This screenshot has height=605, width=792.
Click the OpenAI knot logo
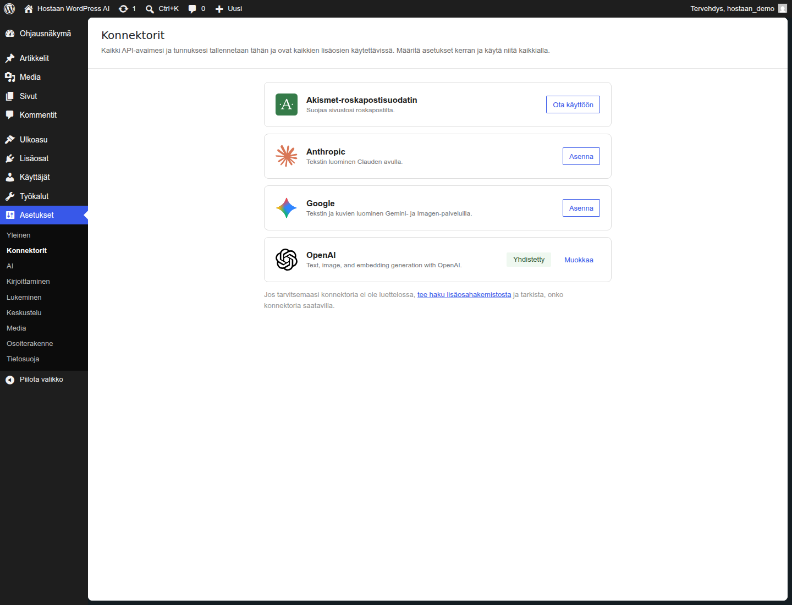pyautogui.click(x=287, y=260)
